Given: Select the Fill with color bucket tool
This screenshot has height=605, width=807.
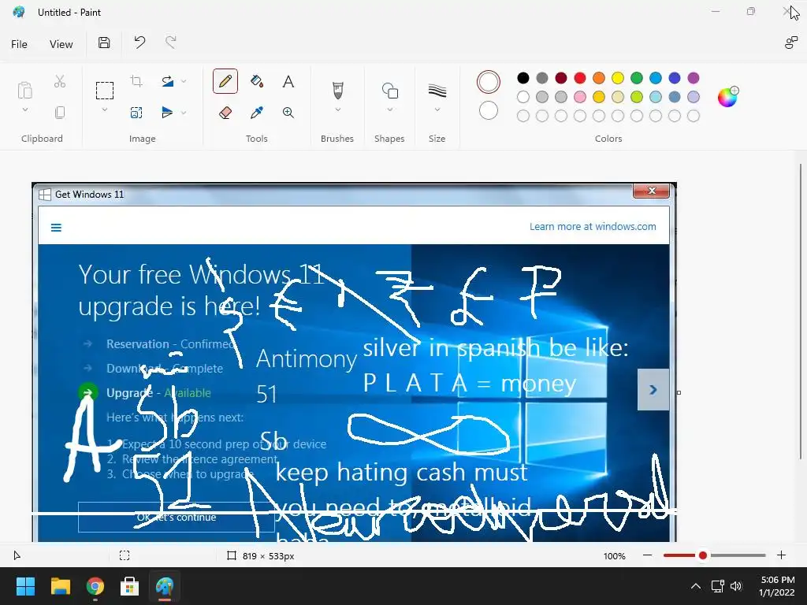Looking at the screenshot, I should 257,81.
